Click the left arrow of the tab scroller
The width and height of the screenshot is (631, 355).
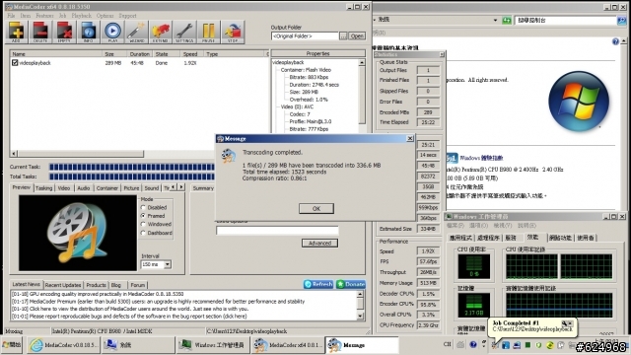click(x=174, y=187)
